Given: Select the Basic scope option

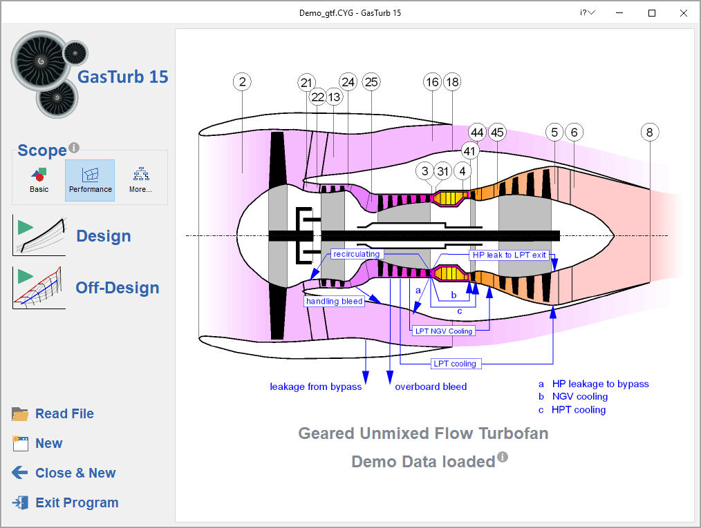Looking at the screenshot, I should point(39,179).
